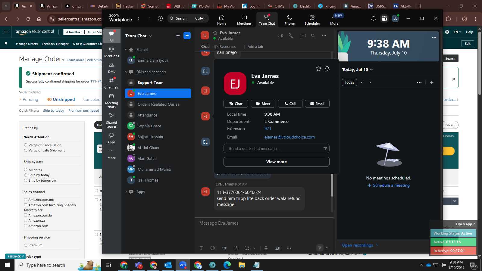
Task: Show hidden system tray icons
Action: click(421, 265)
